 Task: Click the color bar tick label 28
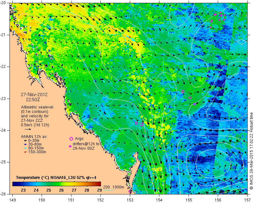click(87, 190)
